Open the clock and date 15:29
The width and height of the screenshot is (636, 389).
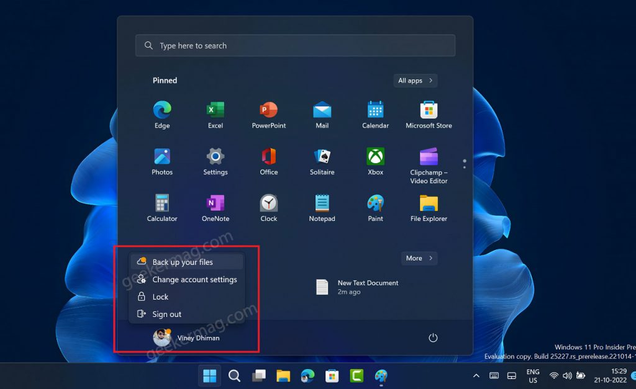click(610, 376)
